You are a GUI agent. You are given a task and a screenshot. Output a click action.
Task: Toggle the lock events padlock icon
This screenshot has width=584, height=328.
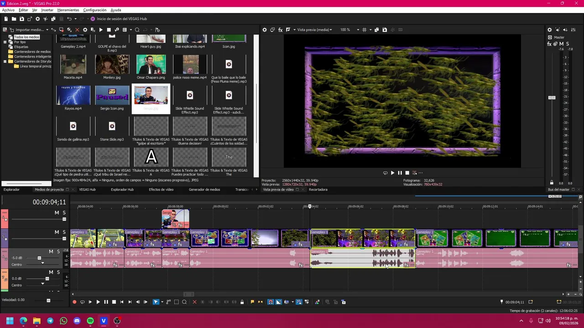pyautogui.click(x=242, y=302)
